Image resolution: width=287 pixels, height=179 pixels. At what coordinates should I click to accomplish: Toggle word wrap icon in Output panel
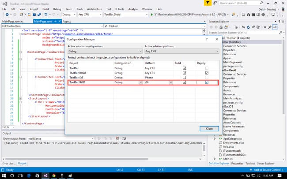[x=124, y=138]
